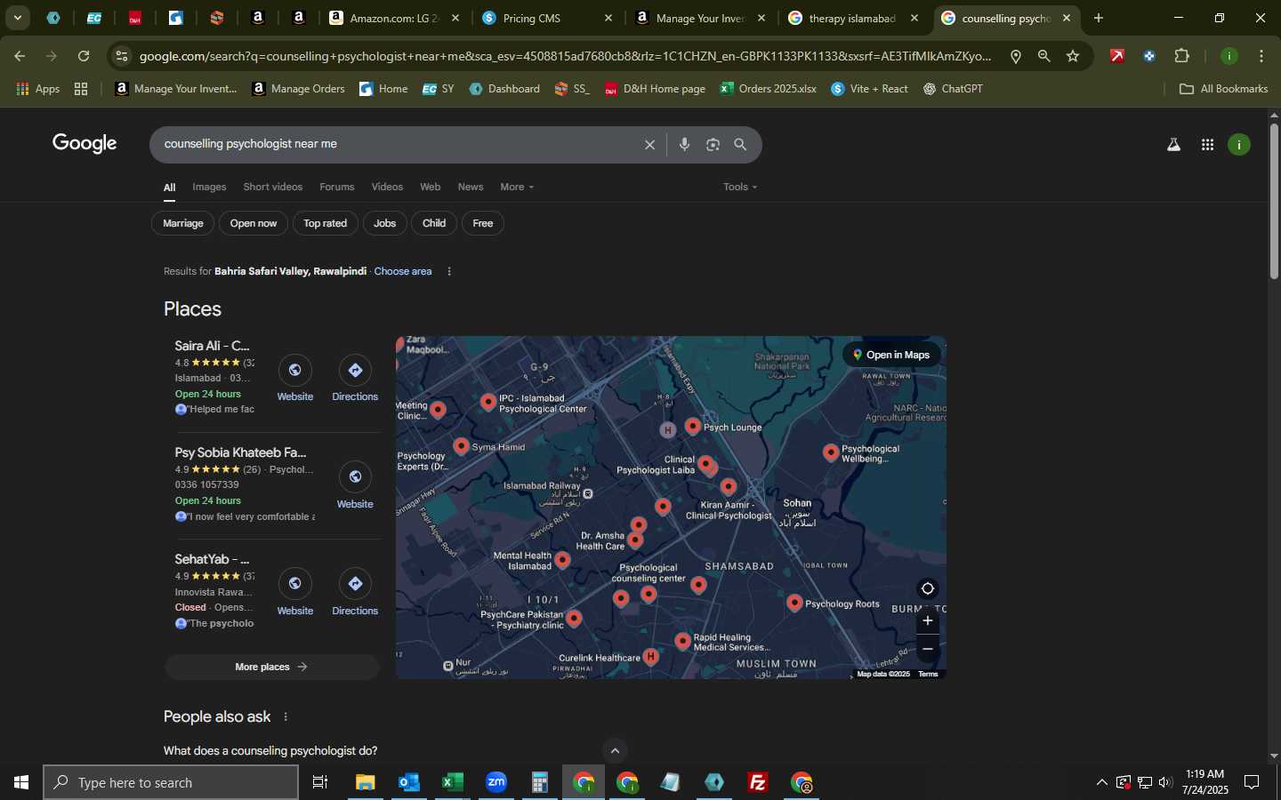The width and height of the screenshot is (1281, 800).
Task: Open location results three-dot options
Action: 449,271
